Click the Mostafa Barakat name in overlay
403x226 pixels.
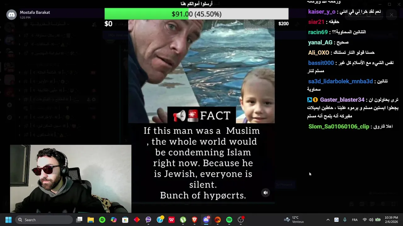[35, 12]
